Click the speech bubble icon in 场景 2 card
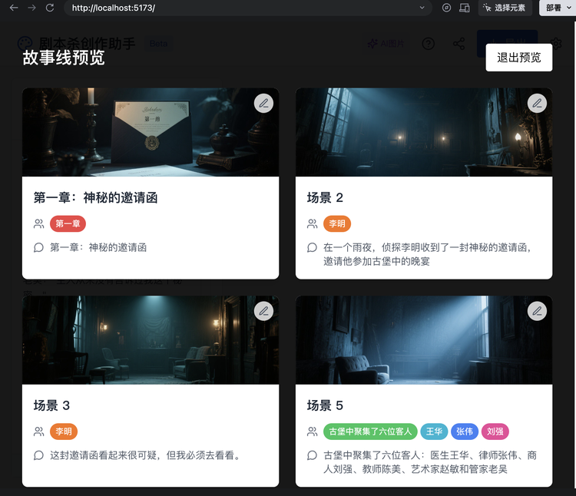 (313, 247)
